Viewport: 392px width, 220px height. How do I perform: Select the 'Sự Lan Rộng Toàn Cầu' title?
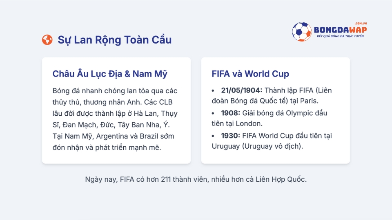click(115, 40)
